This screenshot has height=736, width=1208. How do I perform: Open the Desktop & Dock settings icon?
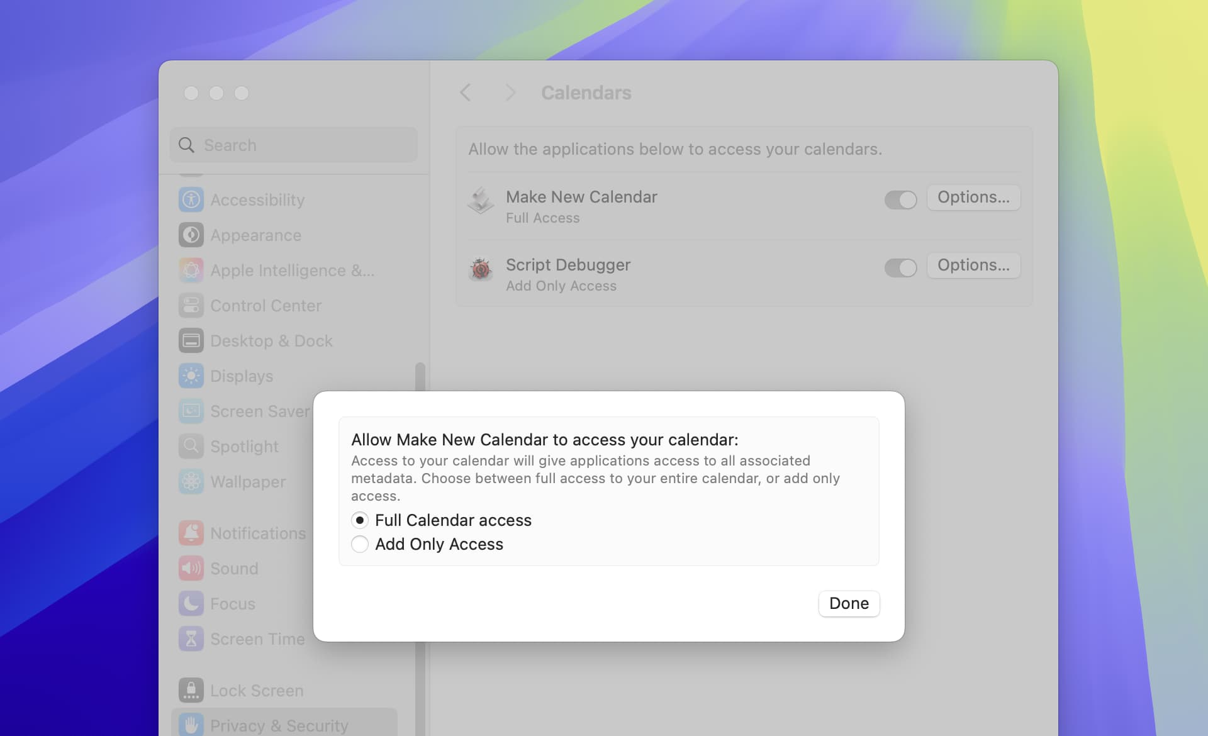191,340
